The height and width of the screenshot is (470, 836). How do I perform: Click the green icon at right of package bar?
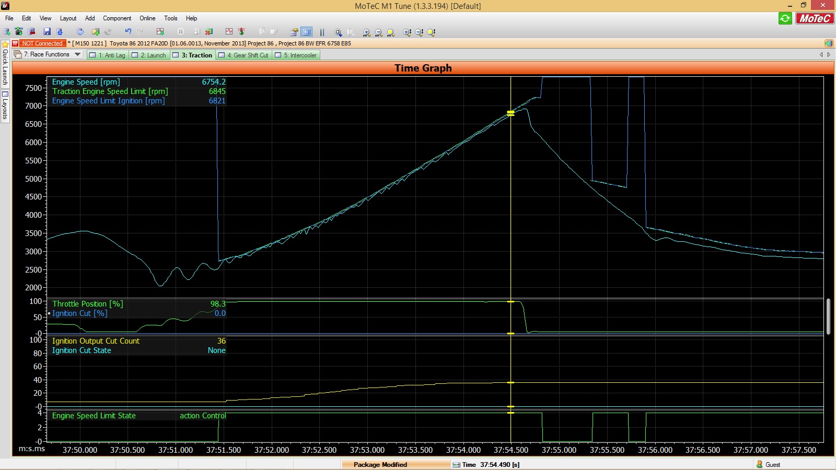coord(828,43)
